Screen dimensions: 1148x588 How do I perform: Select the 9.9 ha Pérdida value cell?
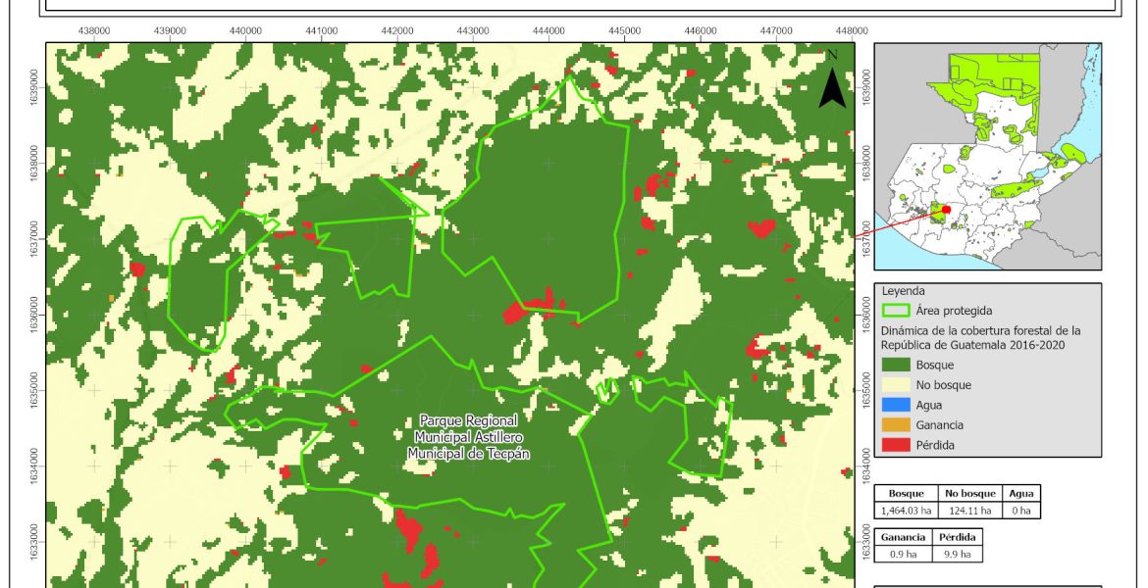[x=955, y=554]
